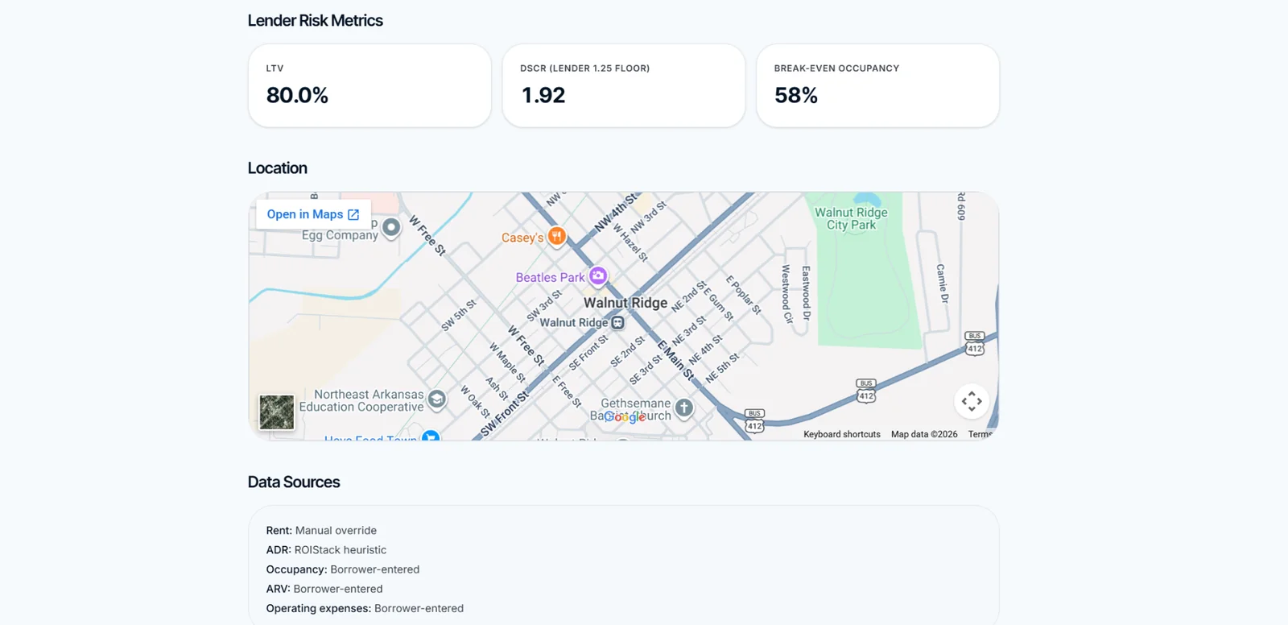Click the Occupancy: Borrower-entered line

coord(343,569)
